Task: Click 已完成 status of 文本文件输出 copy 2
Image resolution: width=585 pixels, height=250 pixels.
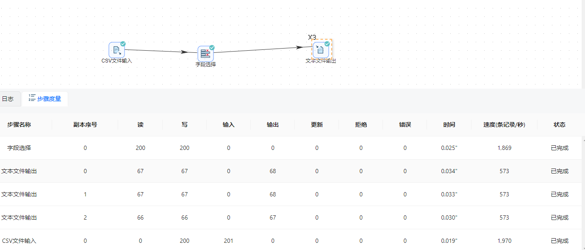Action: tap(559, 217)
